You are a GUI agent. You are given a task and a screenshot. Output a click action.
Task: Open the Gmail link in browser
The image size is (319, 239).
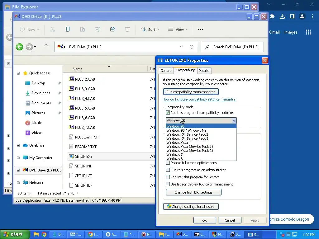(x=274, y=32)
